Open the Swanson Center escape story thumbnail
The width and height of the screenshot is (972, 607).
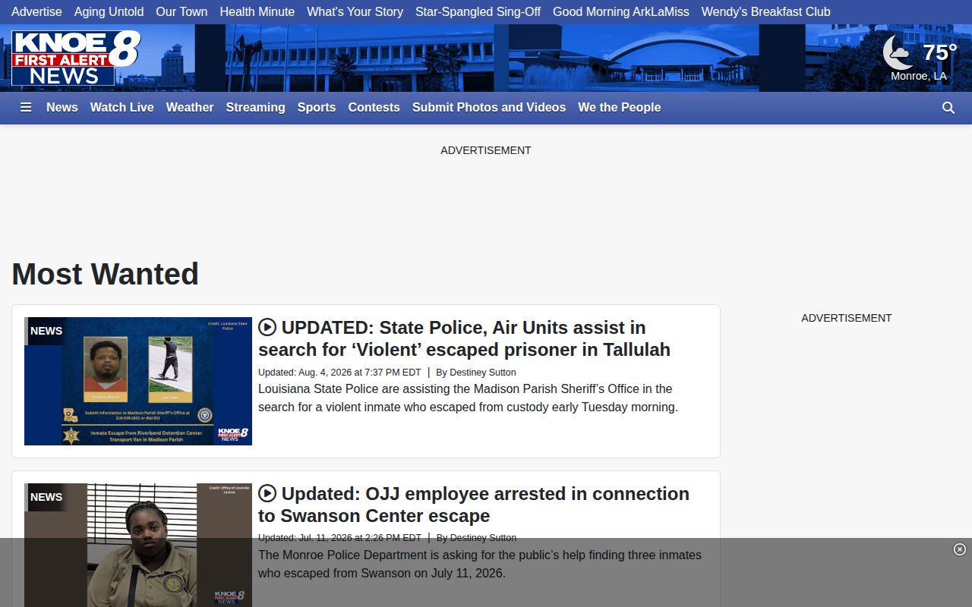pyautogui.click(x=138, y=545)
